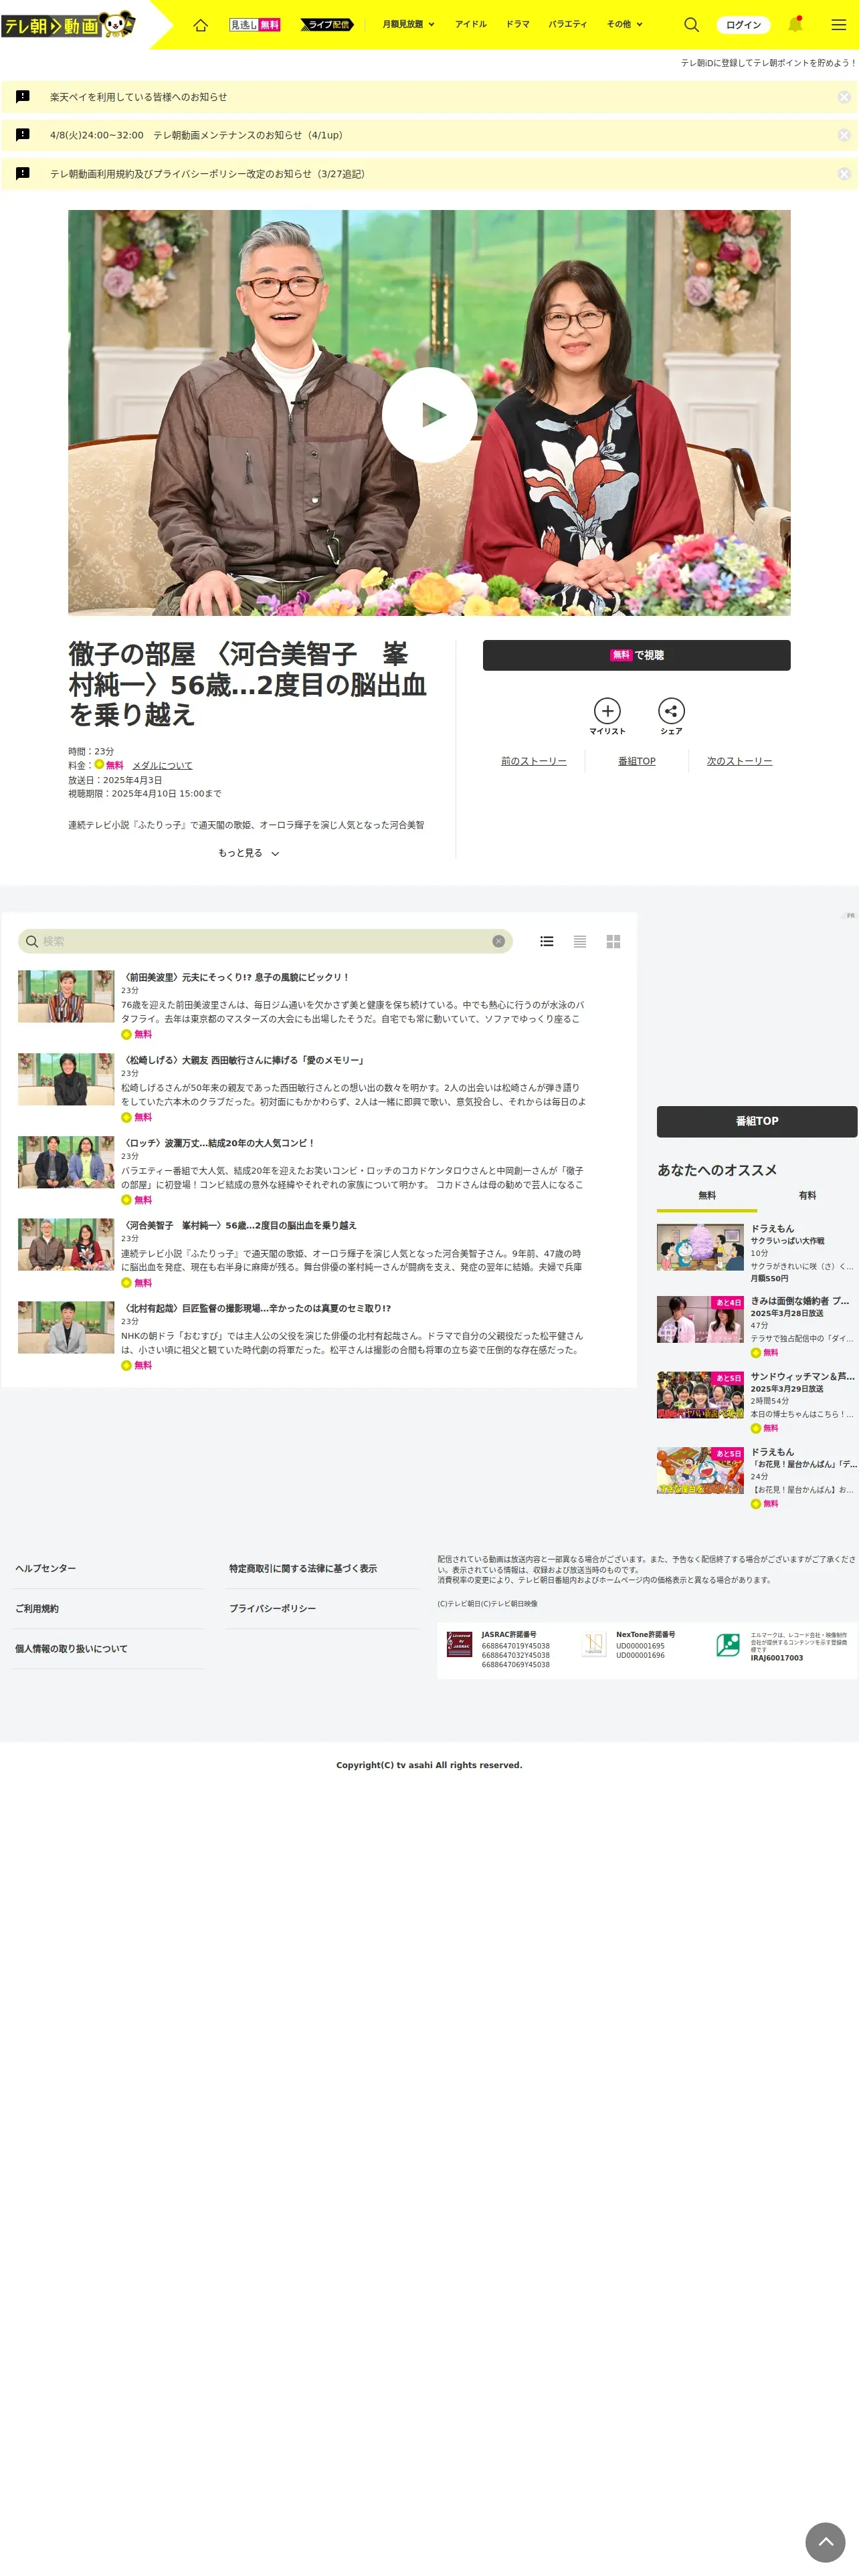This screenshot has height=2576, width=859.
Task: Open ヘルプセンター footer link
Action: (45, 1568)
